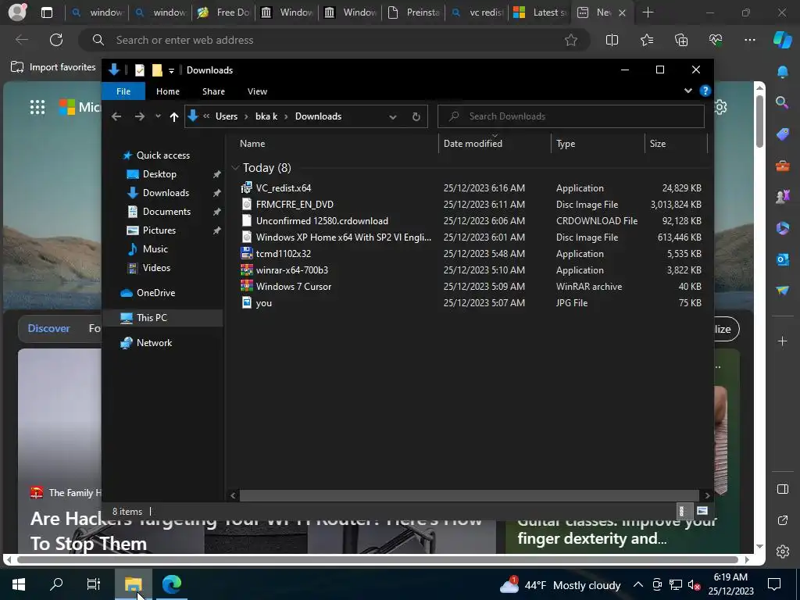Select the winrar-x64-700b3 installer icon
Image resolution: width=800 pixels, height=600 pixels.
pyautogui.click(x=247, y=270)
